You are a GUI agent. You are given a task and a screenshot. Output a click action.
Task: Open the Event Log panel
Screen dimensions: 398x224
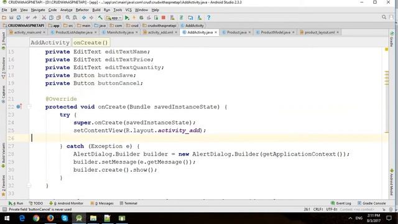341,203
